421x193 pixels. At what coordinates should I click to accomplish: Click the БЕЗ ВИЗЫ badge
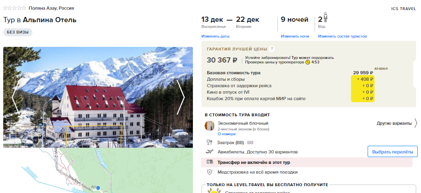click(18, 32)
